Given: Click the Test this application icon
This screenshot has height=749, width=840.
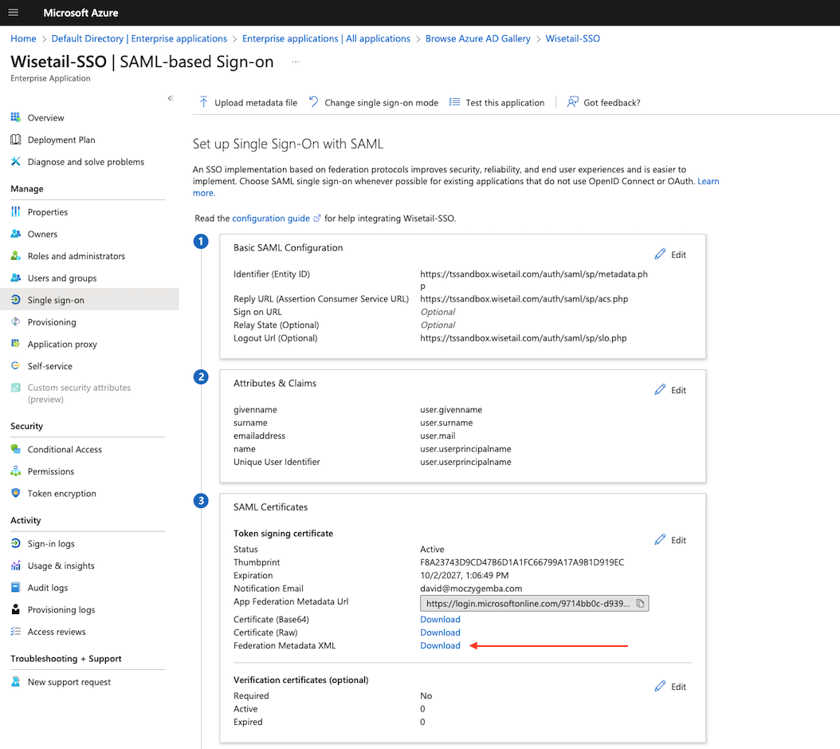Looking at the screenshot, I should 455,102.
